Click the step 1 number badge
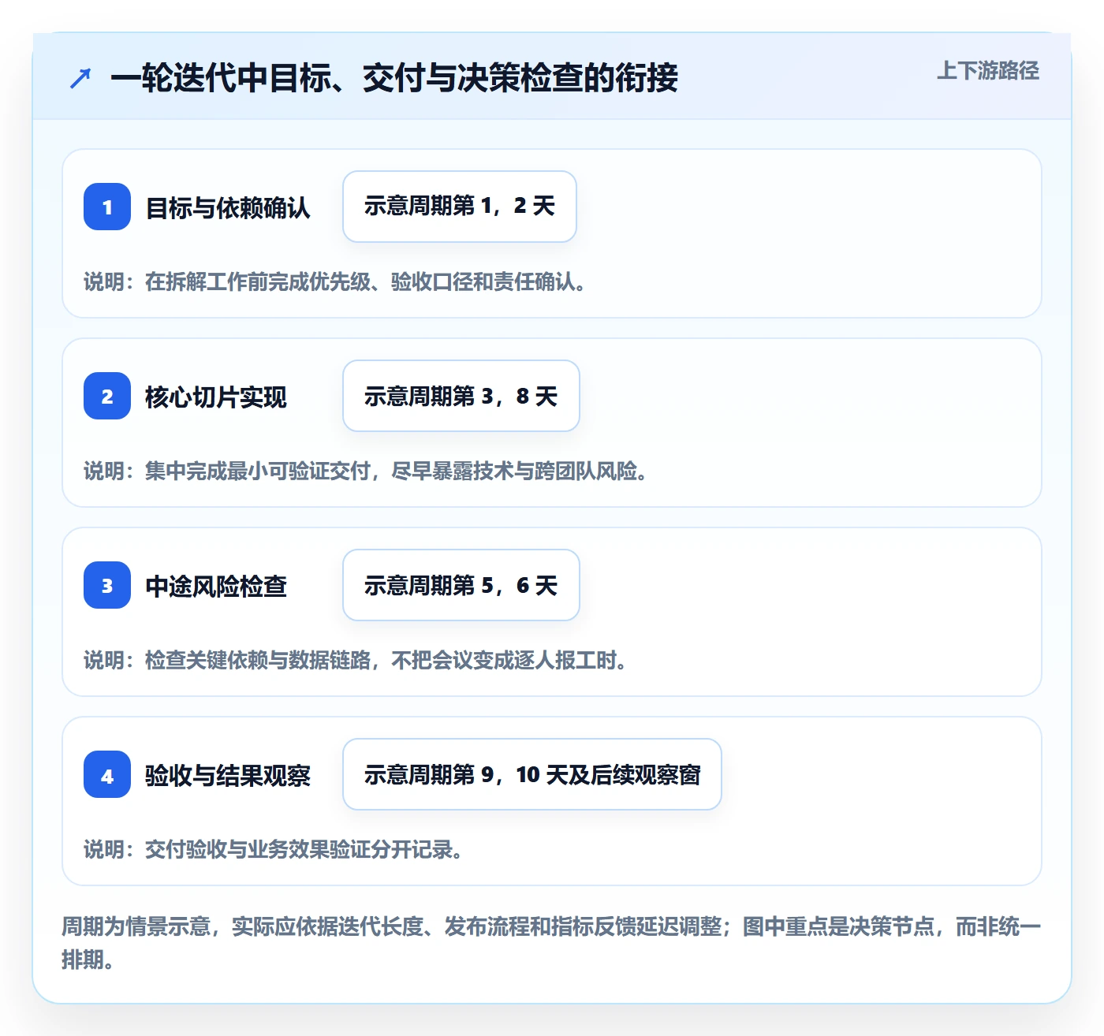The height and width of the screenshot is (1036, 1104). [107, 207]
